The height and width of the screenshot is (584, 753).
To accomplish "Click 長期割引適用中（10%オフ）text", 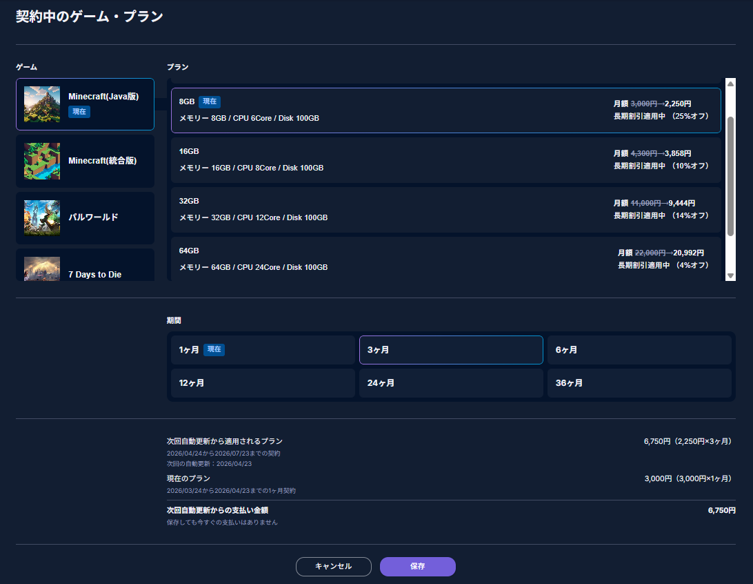I will pos(661,166).
